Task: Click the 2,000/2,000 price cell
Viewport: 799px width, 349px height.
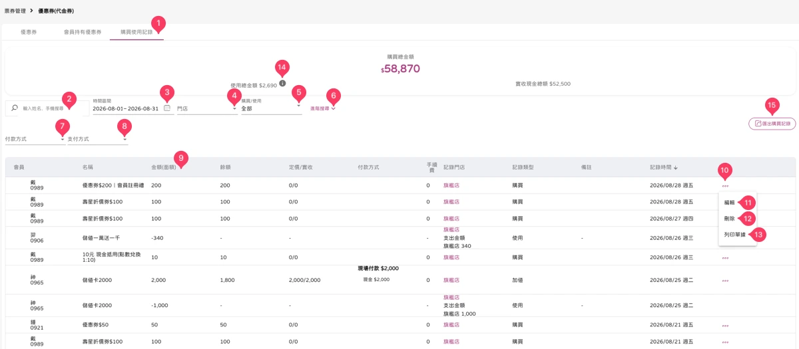Action: click(x=305, y=281)
